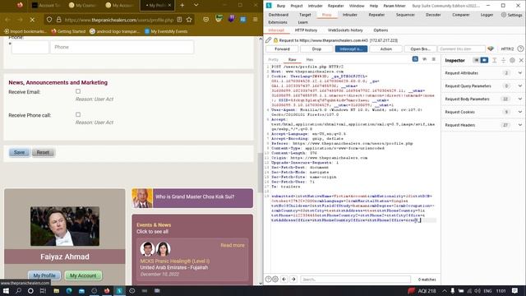This screenshot has height=296, width=526.
Task: Switch to the Hex view tab
Action: click(310, 60)
